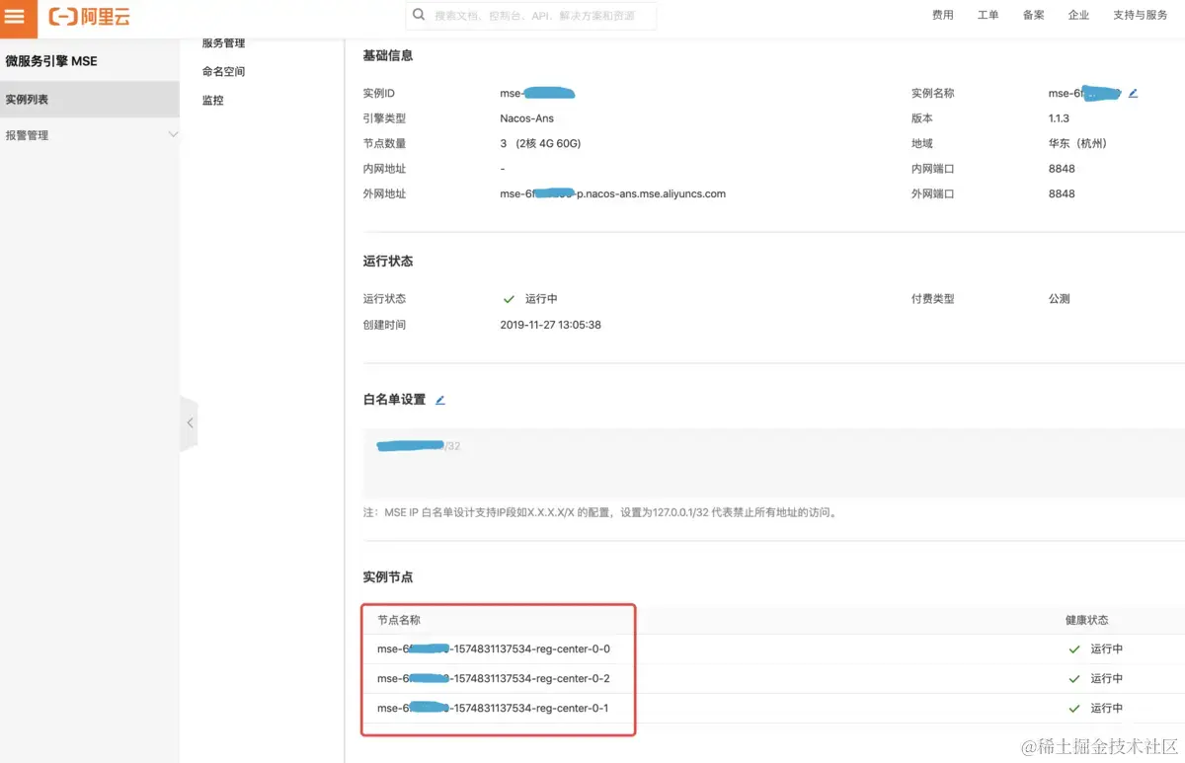
Task: Click the 外网端口 value 8848
Action: (x=1062, y=193)
